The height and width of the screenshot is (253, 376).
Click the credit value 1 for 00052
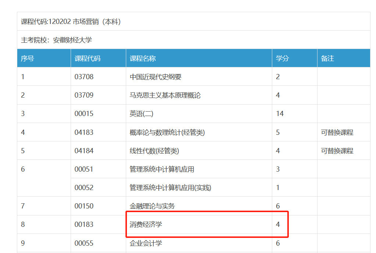point(278,187)
